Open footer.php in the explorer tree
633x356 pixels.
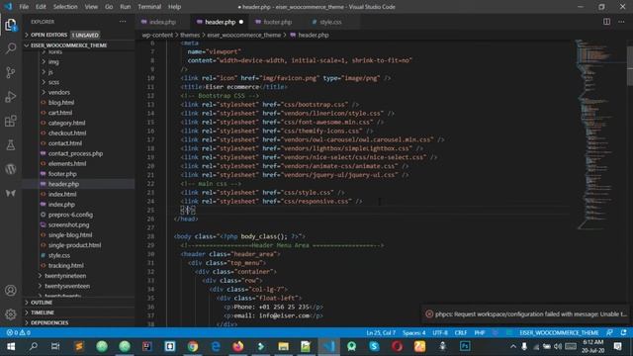click(62, 174)
